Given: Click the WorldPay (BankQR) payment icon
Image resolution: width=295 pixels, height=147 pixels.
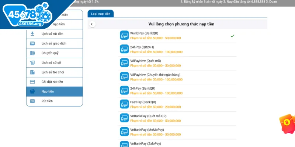Looking at the screenshot, I should click(124, 35).
